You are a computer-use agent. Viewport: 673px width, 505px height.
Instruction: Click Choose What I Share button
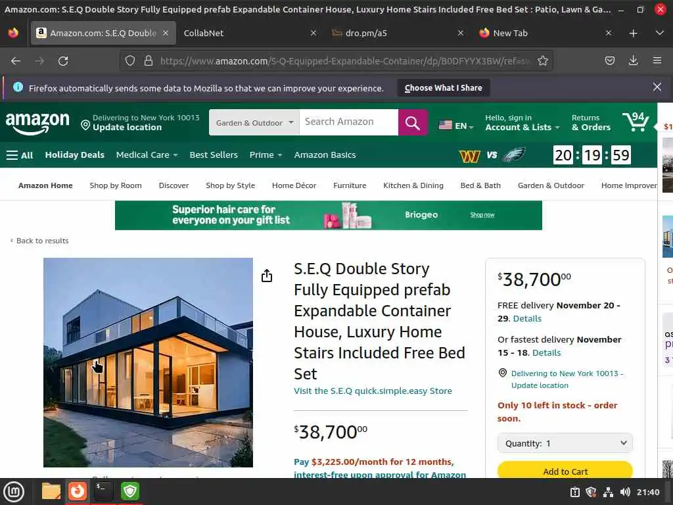click(444, 88)
